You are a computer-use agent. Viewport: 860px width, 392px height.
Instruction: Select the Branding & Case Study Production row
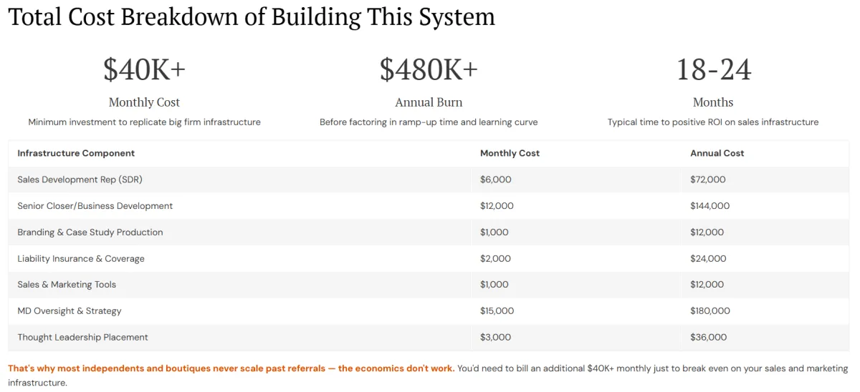(90, 232)
